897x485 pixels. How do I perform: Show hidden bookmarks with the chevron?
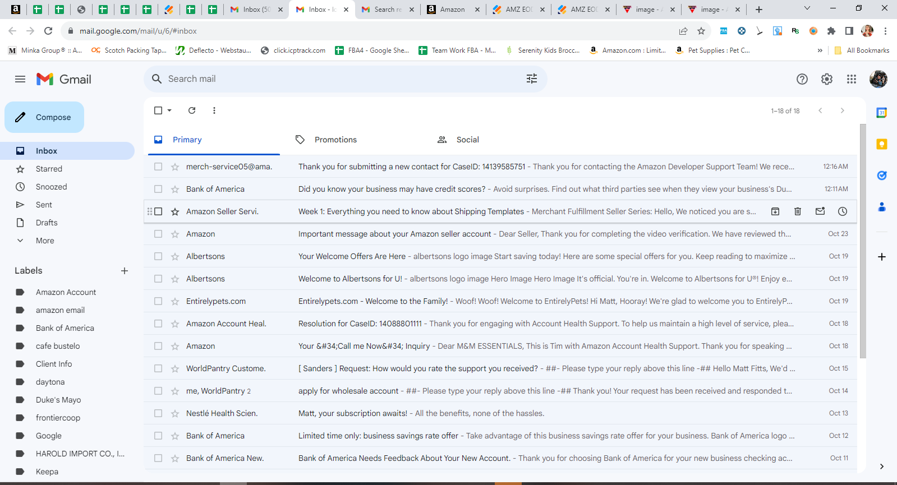click(820, 50)
